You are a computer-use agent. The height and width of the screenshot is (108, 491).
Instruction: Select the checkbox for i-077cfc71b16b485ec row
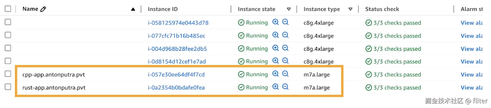8,35
